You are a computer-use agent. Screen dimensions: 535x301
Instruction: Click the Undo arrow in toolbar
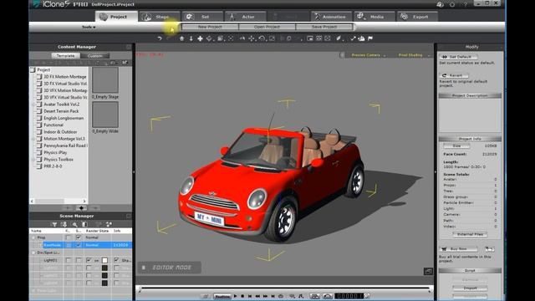click(x=160, y=38)
